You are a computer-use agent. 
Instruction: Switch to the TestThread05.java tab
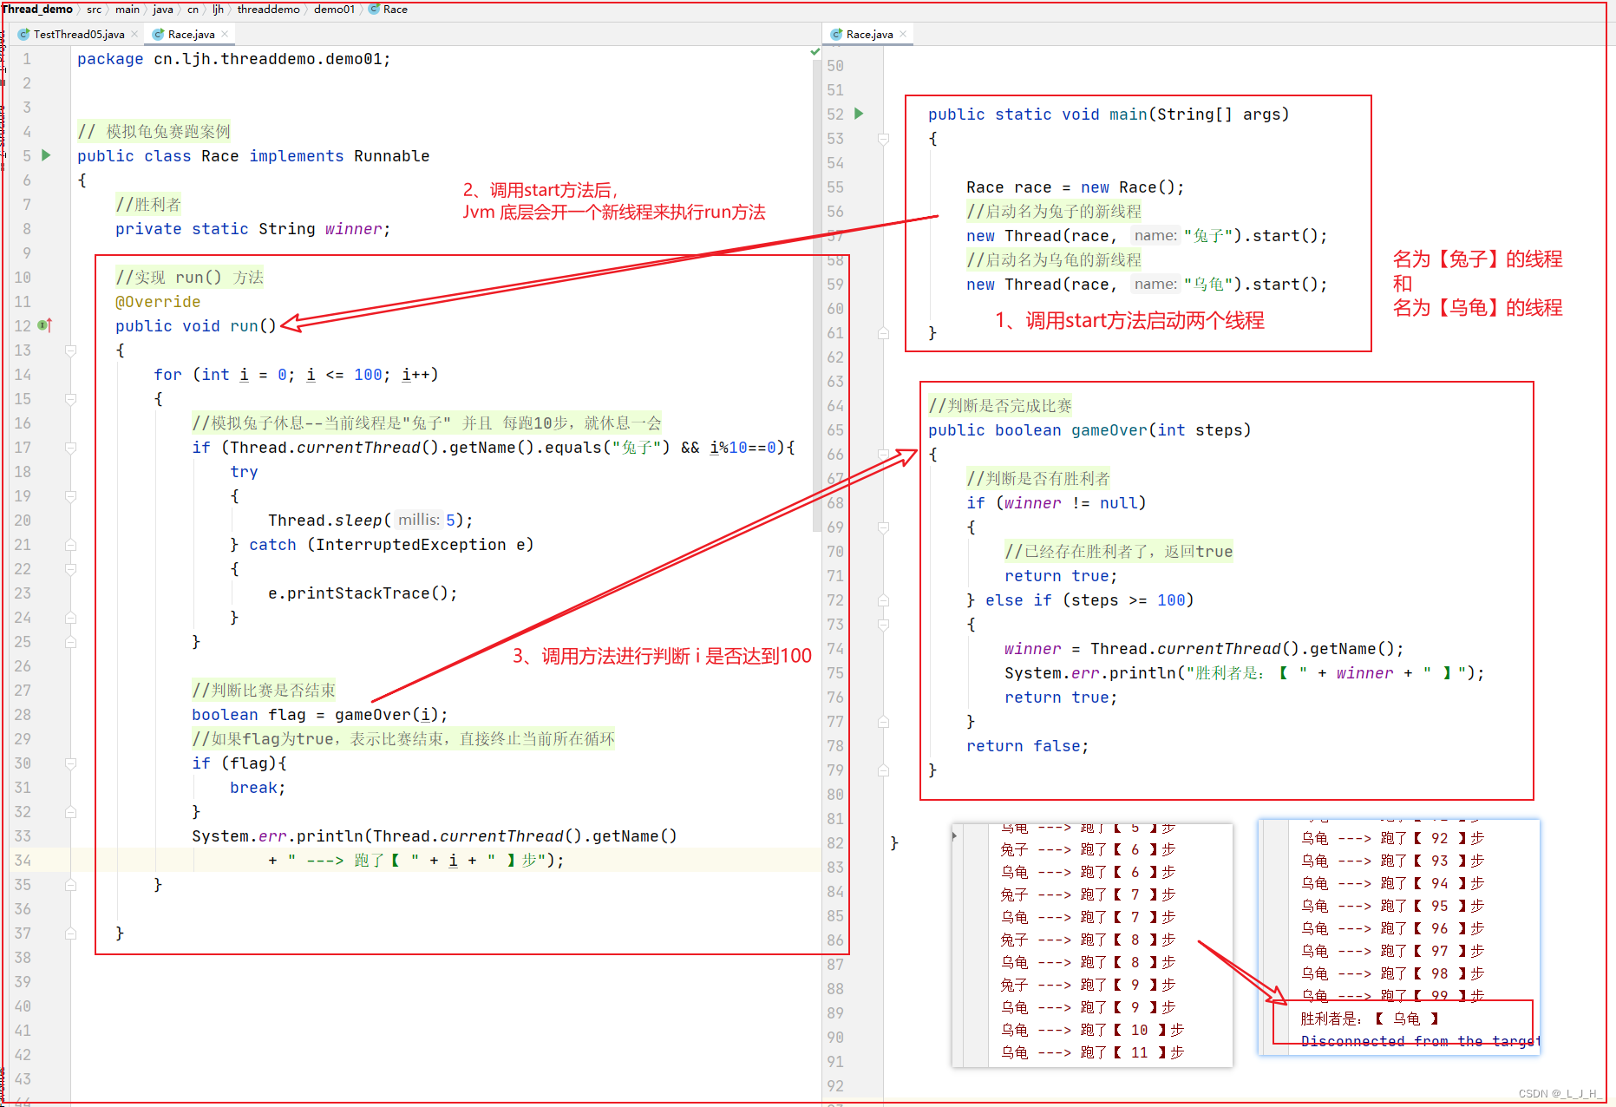coord(78,35)
